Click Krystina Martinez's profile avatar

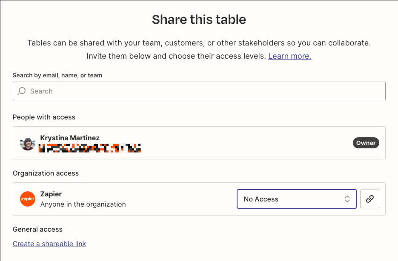point(28,144)
